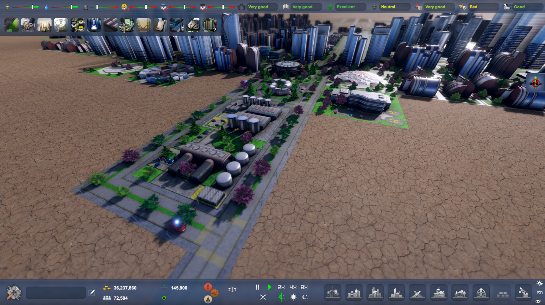Open the civic domed building build menu

point(439,293)
